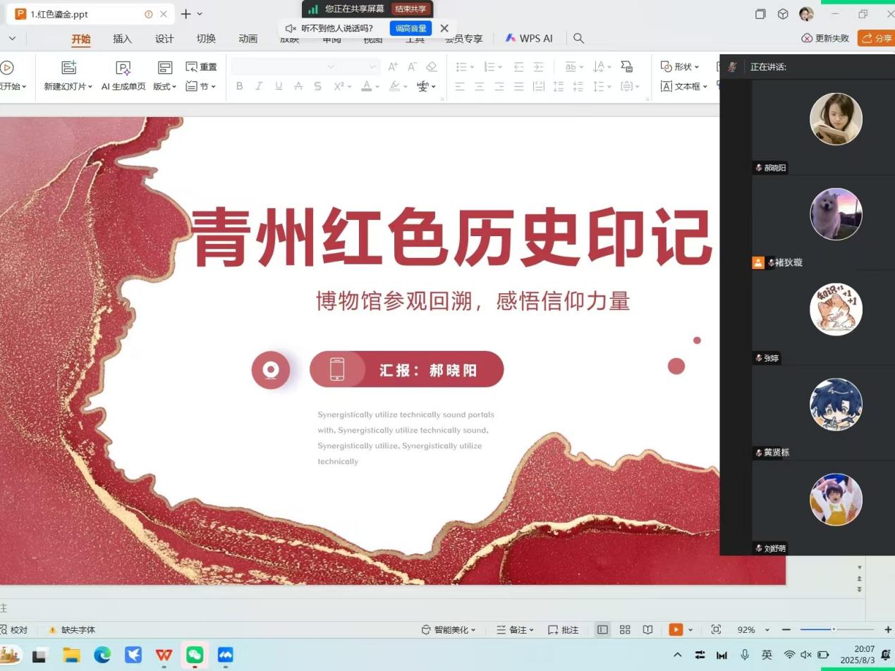Open 批注 comments in the status bar

[564, 629]
